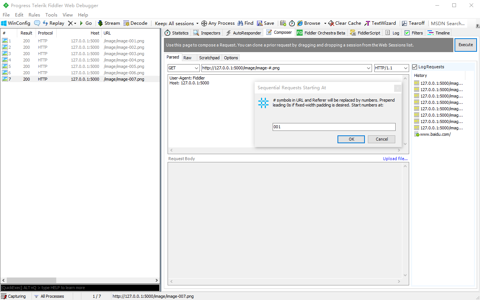Open the TextWizard tool
Screen dimensions: 480x300
point(380,23)
